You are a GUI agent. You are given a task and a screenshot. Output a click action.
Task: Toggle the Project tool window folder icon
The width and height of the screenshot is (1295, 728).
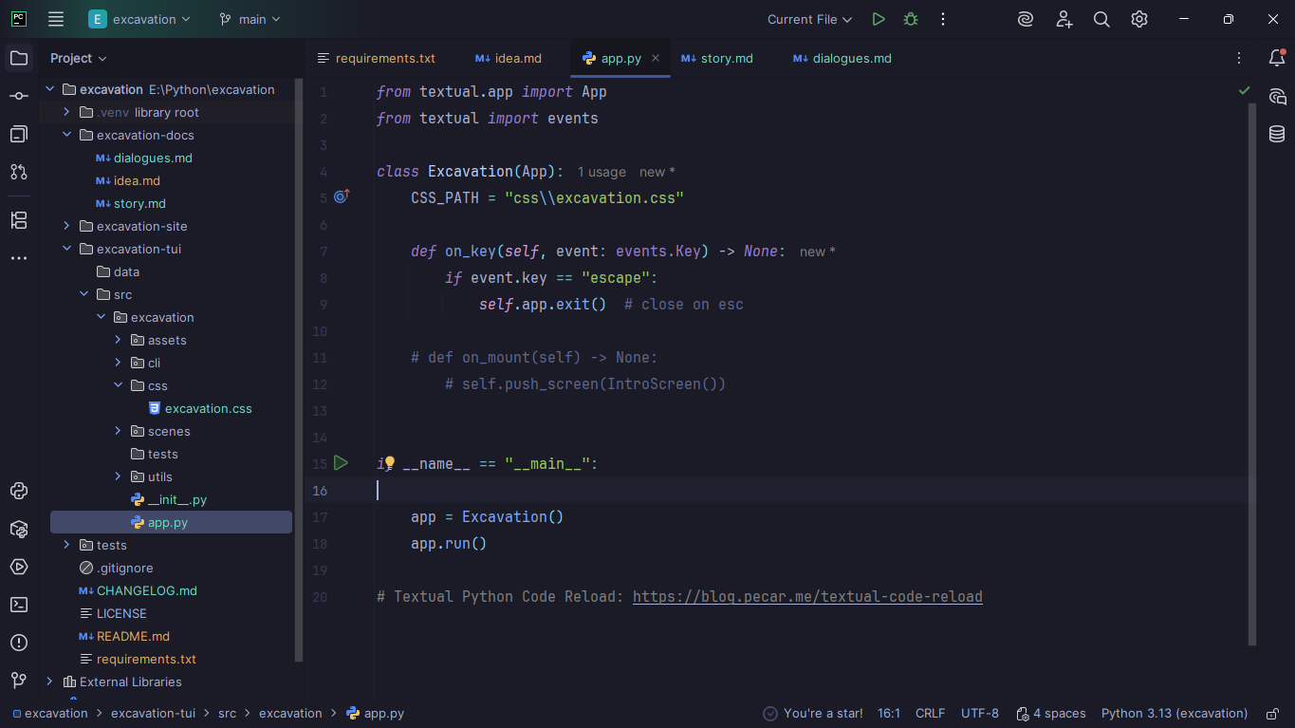pyautogui.click(x=19, y=58)
